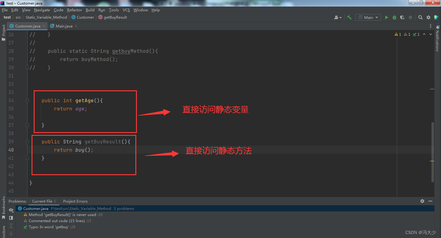
Task: Click yellow warning count indicator in editor
Action: pyautogui.click(x=398, y=34)
